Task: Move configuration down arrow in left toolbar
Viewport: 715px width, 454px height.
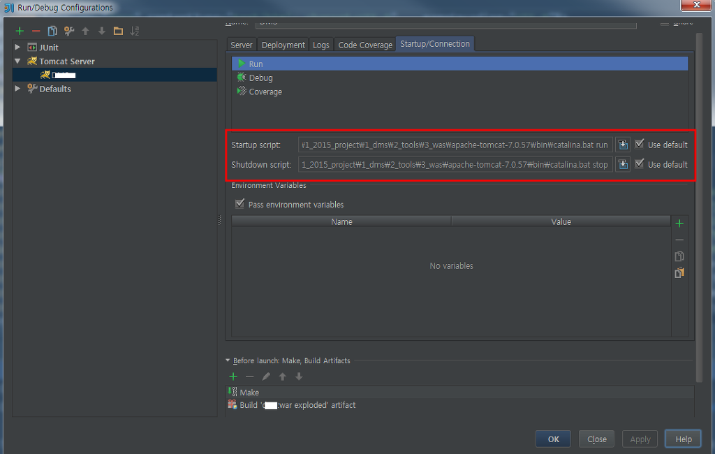Action: pyautogui.click(x=102, y=31)
